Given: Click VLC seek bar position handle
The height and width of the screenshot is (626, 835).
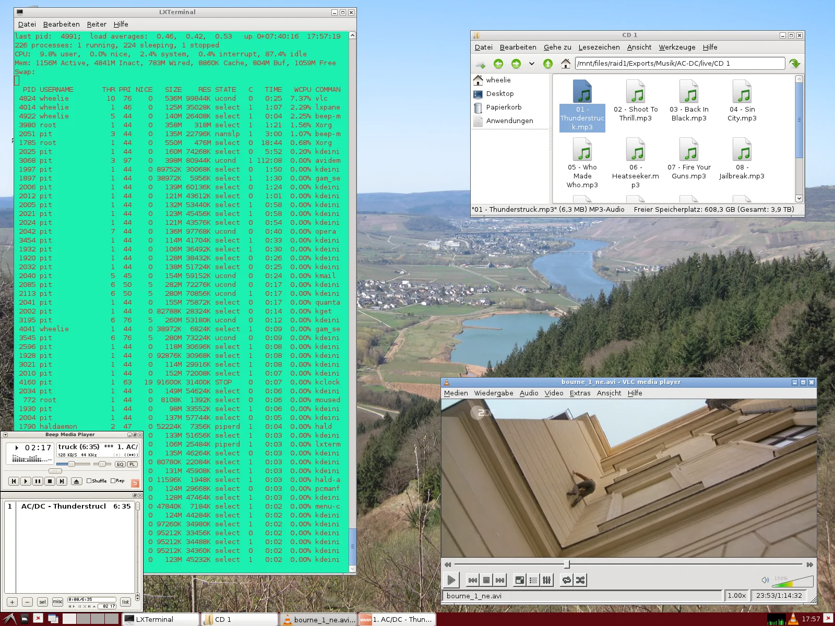Looking at the screenshot, I should [x=567, y=564].
